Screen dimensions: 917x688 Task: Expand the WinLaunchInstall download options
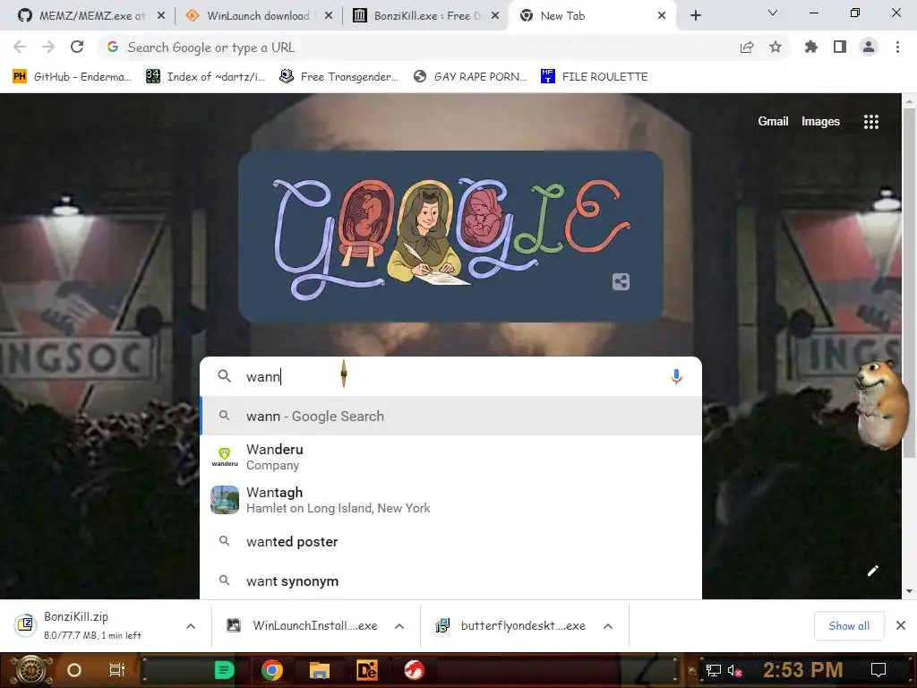tap(399, 626)
